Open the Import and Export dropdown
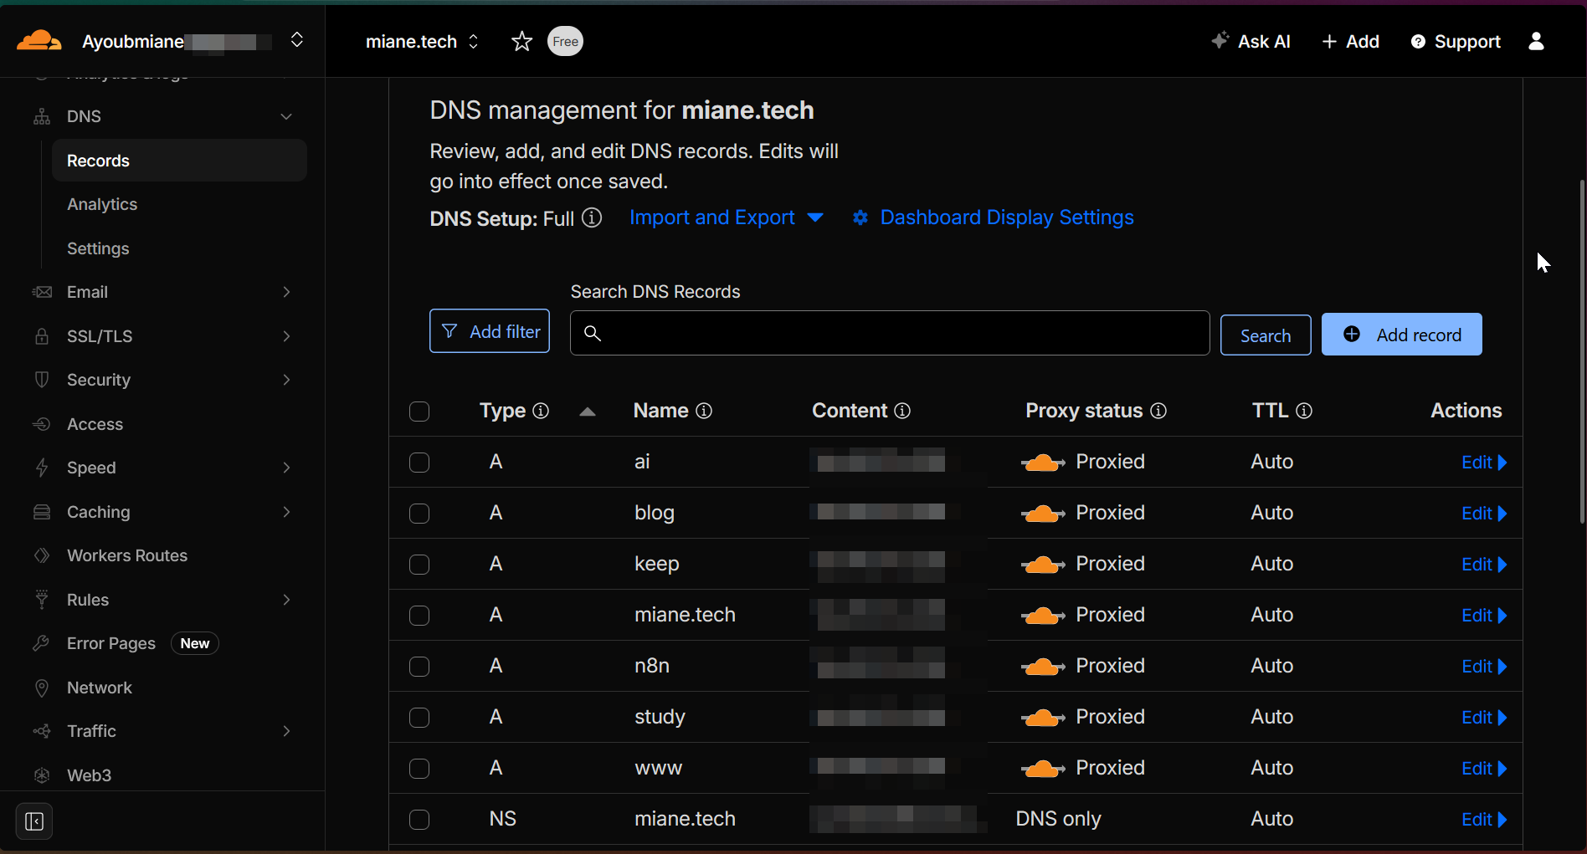Viewport: 1587px width, 854px height. pyautogui.click(x=726, y=217)
